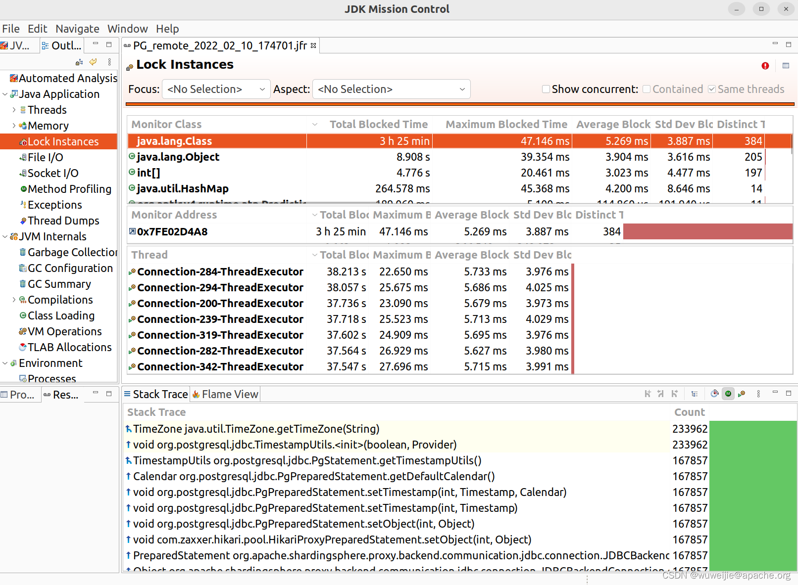This screenshot has width=798, height=585.
Task: Sort by Maximum Blocked Time column header
Action: (x=506, y=125)
